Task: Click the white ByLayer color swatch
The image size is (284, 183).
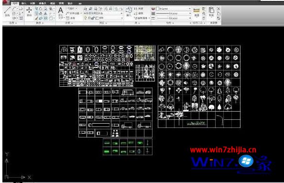Action: point(157,9)
